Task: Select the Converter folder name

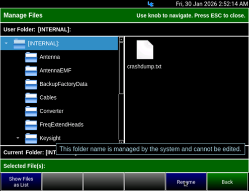Action: click(x=51, y=111)
